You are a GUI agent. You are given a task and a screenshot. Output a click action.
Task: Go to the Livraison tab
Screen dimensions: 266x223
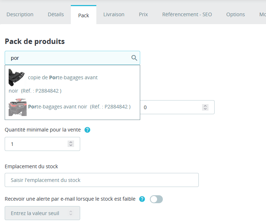click(114, 14)
